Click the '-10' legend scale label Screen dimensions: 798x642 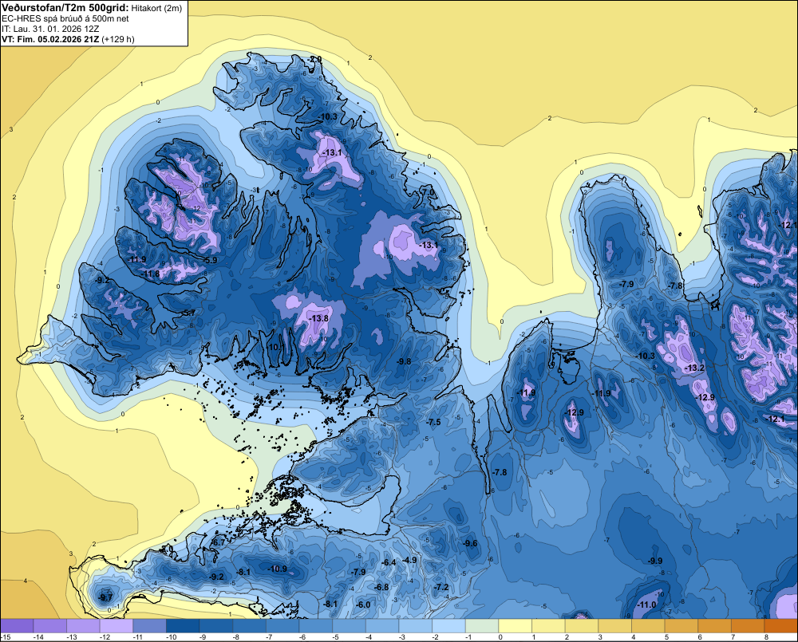[x=172, y=637]
